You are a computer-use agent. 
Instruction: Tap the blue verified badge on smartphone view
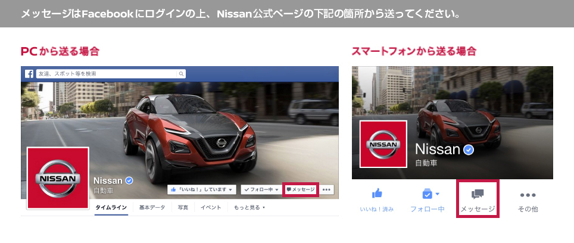[x=469, y=149]
